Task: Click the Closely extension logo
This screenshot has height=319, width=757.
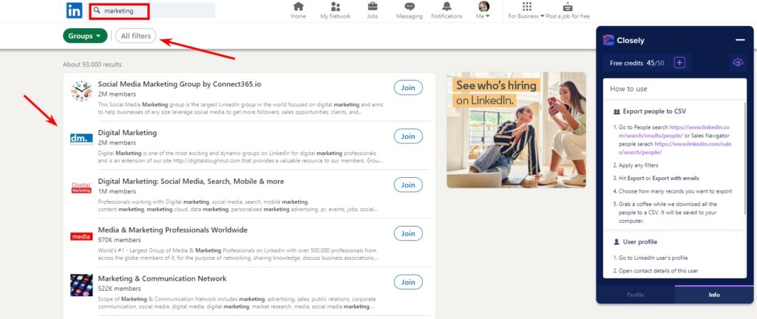Action: coord(608,41)
